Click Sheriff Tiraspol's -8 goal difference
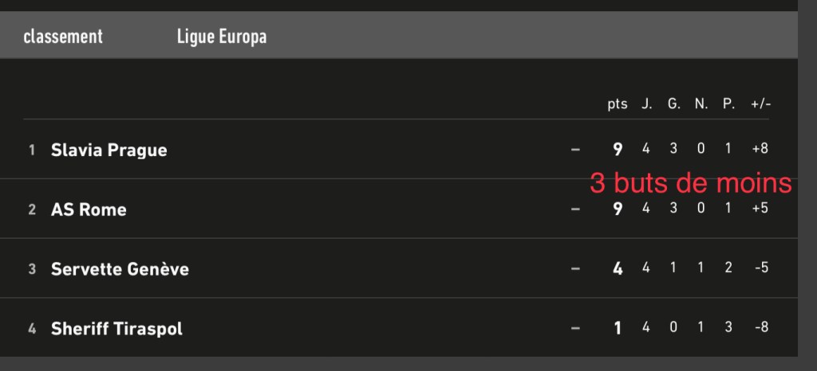 tap(760, 328)
